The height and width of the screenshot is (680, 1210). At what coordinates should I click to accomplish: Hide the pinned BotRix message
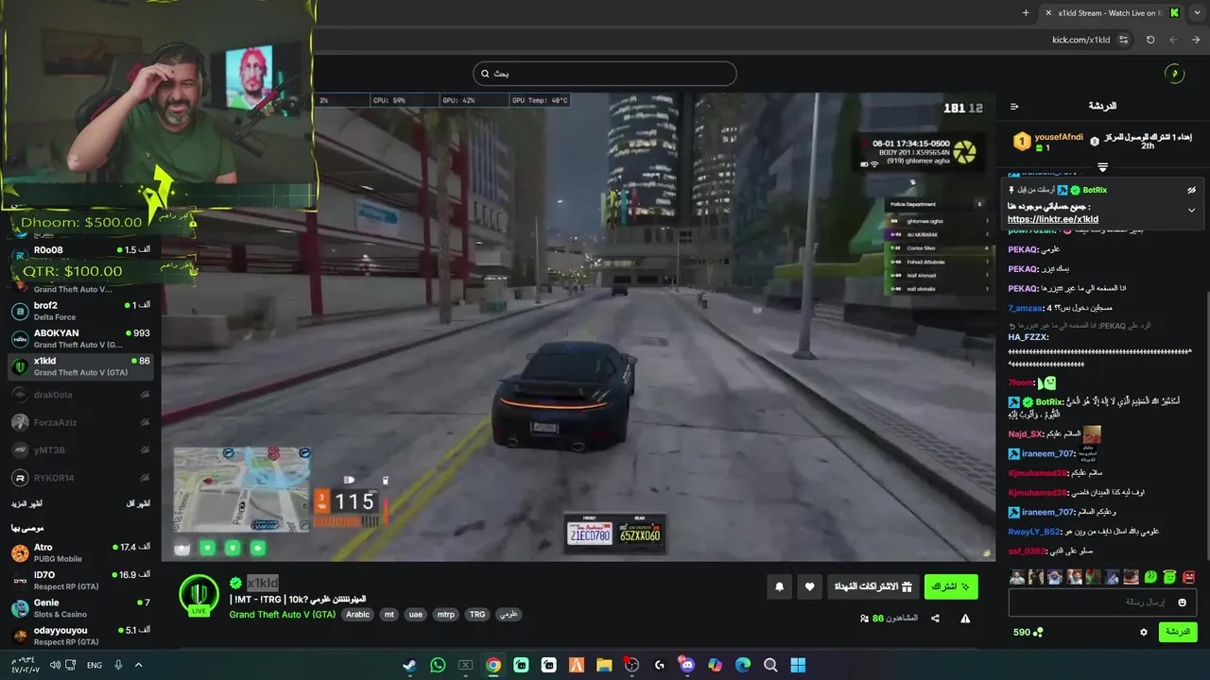coord(1191,190)
